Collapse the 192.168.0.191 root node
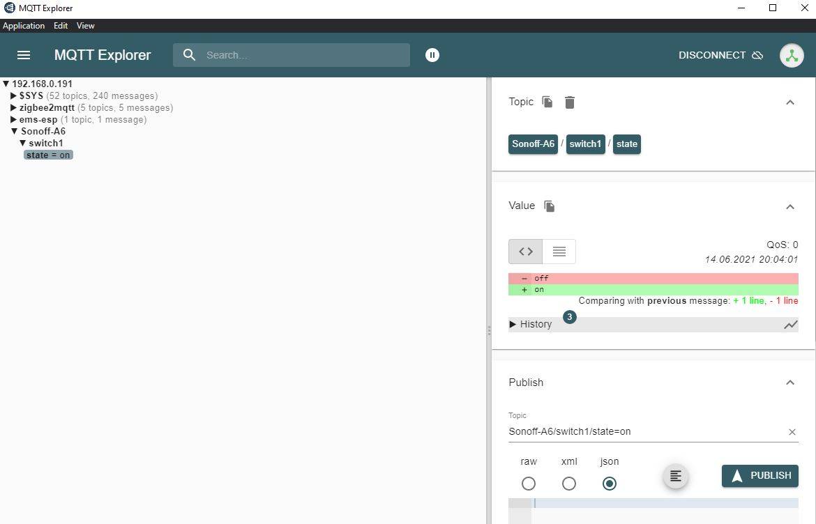This screenshot has height=524, width=816. click(x=6, y=84)
